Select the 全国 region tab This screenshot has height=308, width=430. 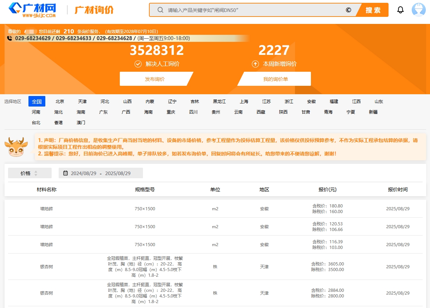(x=37, y=102)
